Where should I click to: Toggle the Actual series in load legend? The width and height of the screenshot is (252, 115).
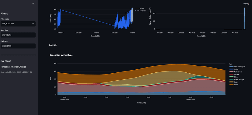(x=139, y=8)
